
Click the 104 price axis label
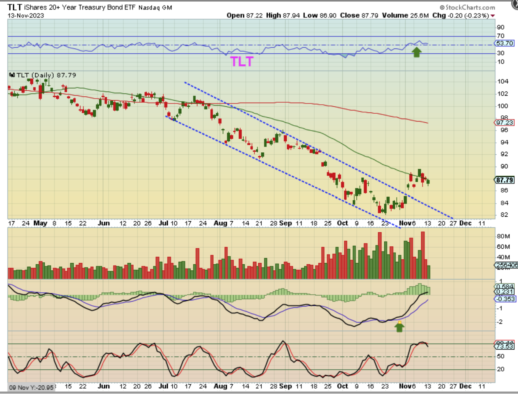click(x=502, y=81)
